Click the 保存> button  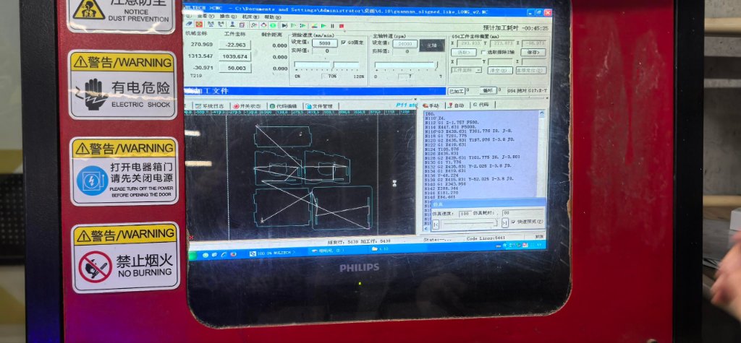(533, 53)
